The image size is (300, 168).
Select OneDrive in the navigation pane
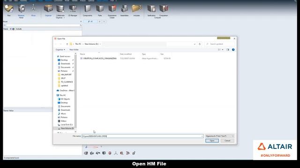[66, 91]
